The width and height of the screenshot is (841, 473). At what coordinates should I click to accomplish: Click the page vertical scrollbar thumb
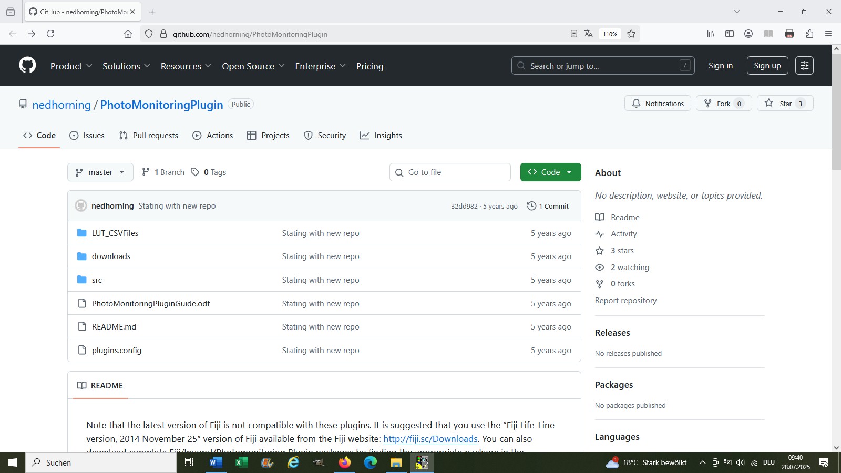point(836,110)
